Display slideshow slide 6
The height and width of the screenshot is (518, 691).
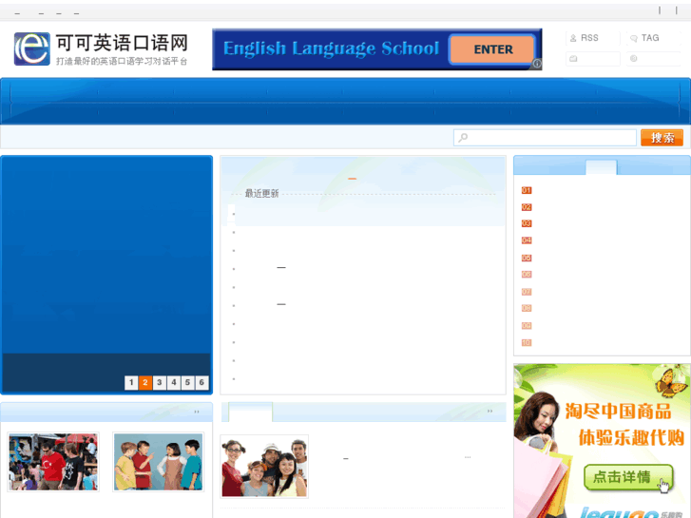[202, 382]
